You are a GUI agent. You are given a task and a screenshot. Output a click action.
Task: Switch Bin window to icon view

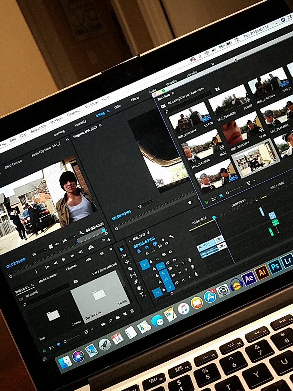(221, 196)
